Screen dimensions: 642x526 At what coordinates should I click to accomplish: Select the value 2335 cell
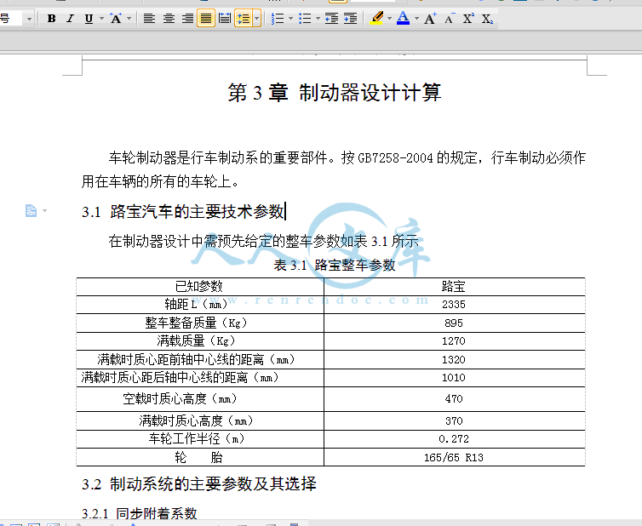coord(454,305)
